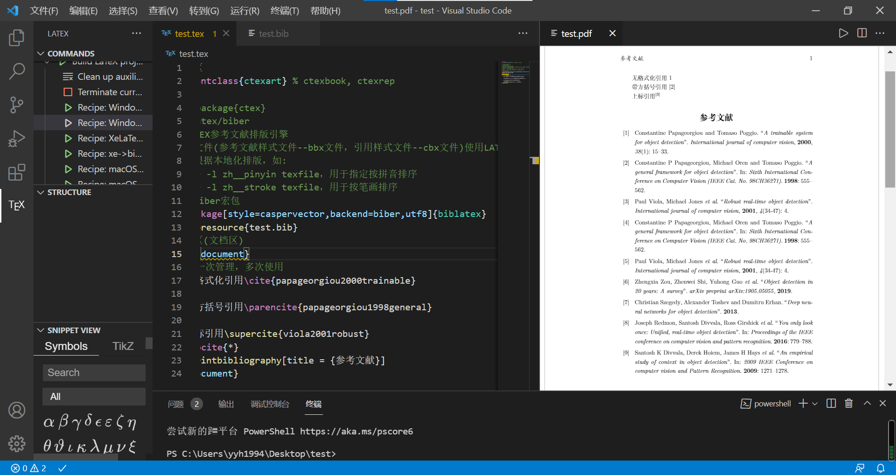This screenshot has height=475, width=896.
Task: Open the Search view in the activity bar
Action: pos(17,71)
